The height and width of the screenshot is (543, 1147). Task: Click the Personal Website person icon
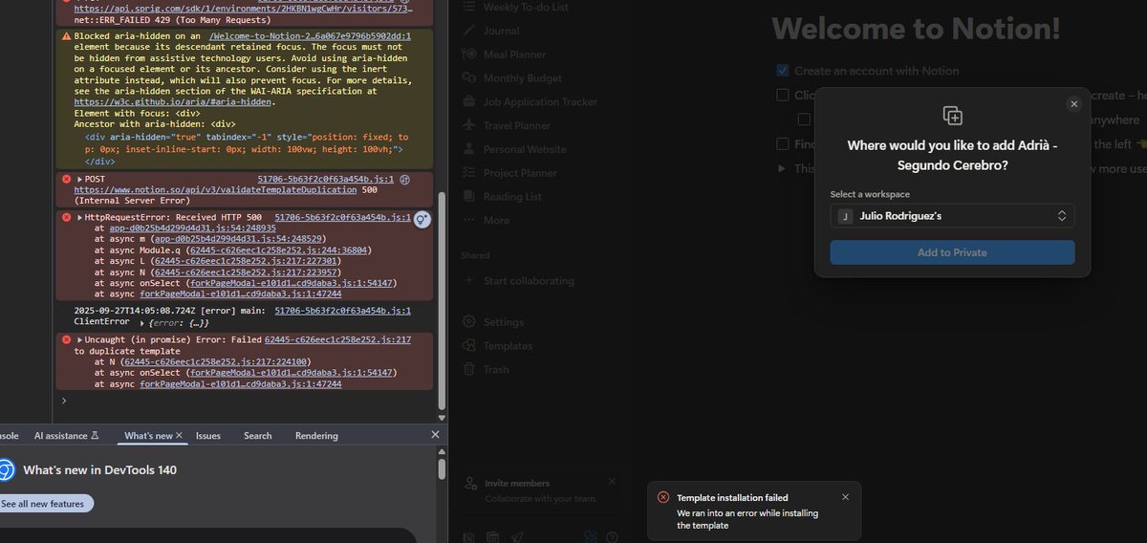coord(468,149)
